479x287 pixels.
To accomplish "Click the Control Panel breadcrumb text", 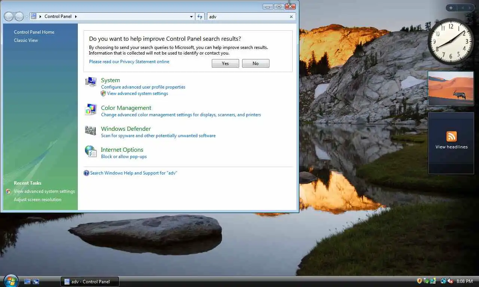I will (58, 16).
